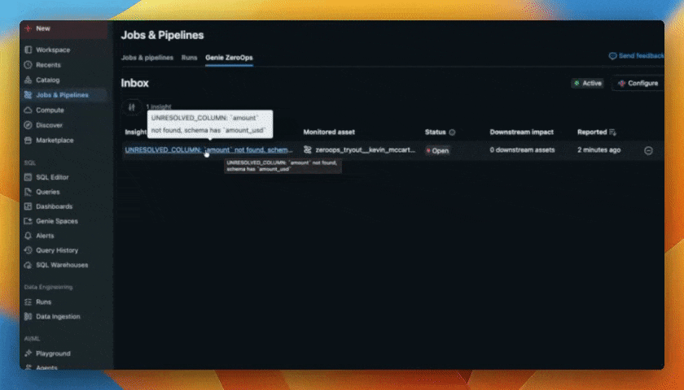The image size is (684, 390).
Task: Click the Open status badge
Action: coord(437,150)
